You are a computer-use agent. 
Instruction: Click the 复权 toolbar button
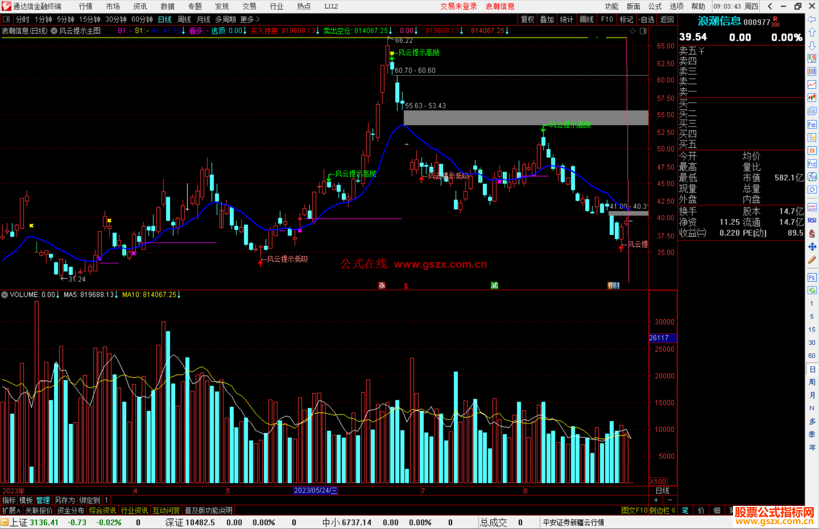[x=527, y=19]
